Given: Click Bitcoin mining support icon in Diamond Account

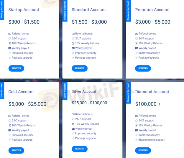Looking at the screenshot, I should click(x=137, y=140).
